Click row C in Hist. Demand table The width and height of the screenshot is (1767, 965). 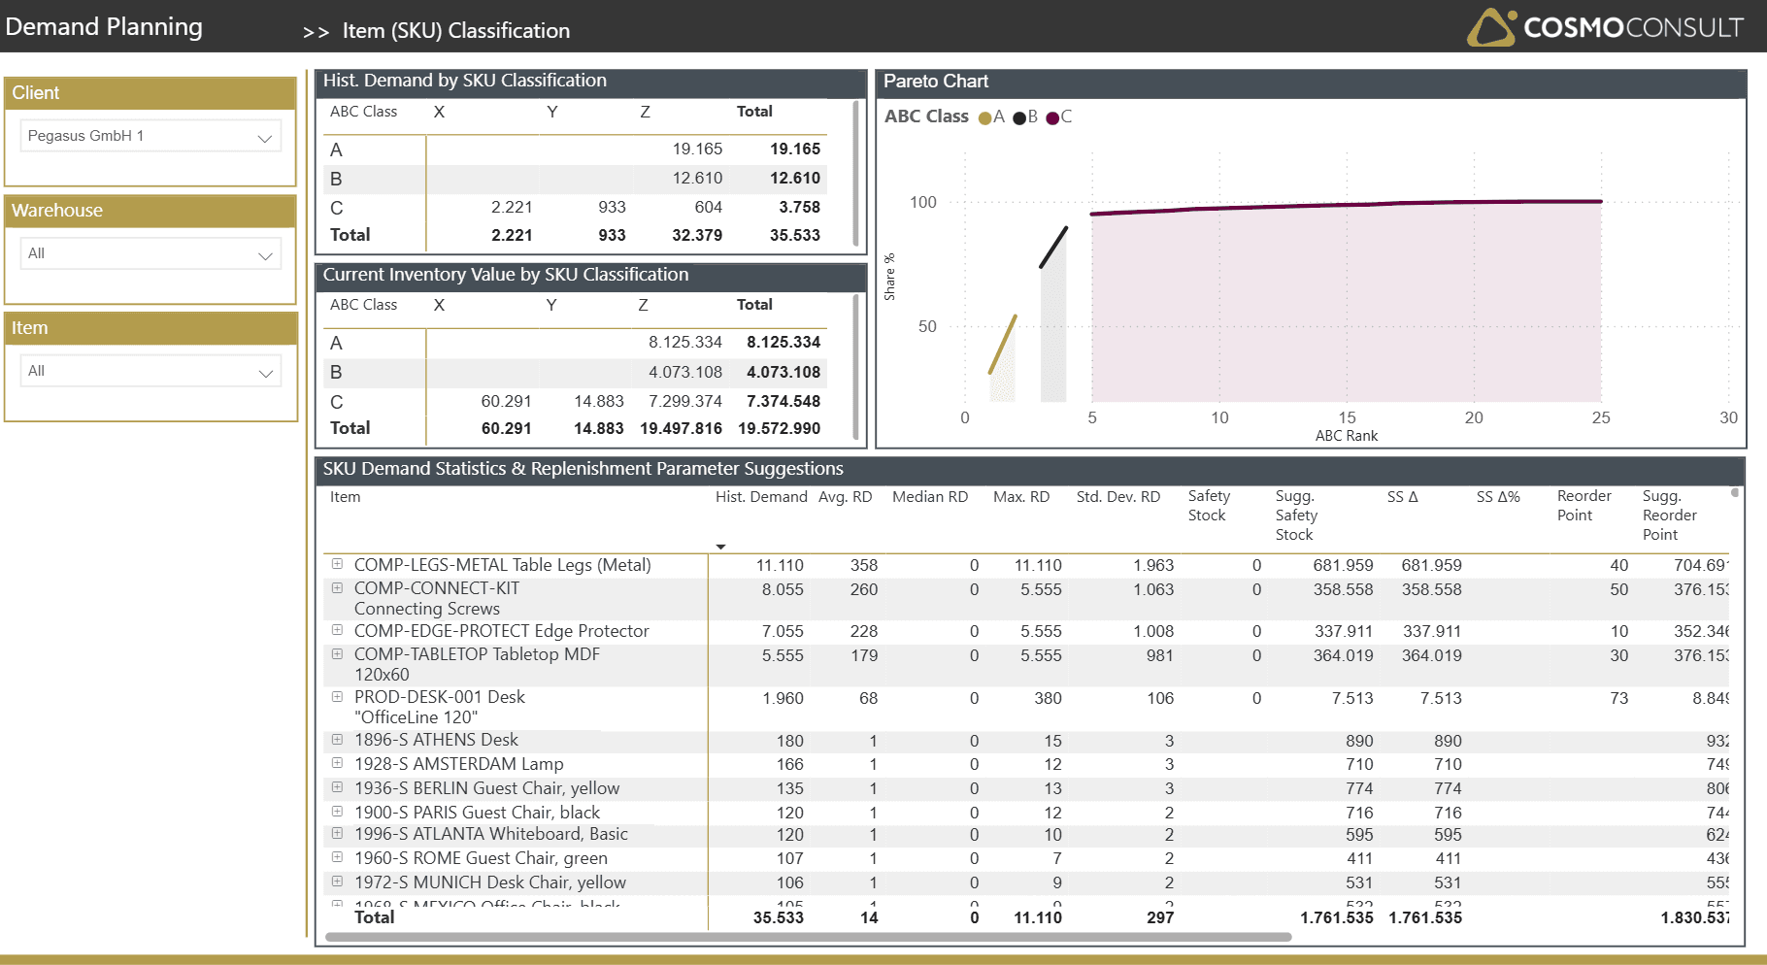tap(575, 207)
